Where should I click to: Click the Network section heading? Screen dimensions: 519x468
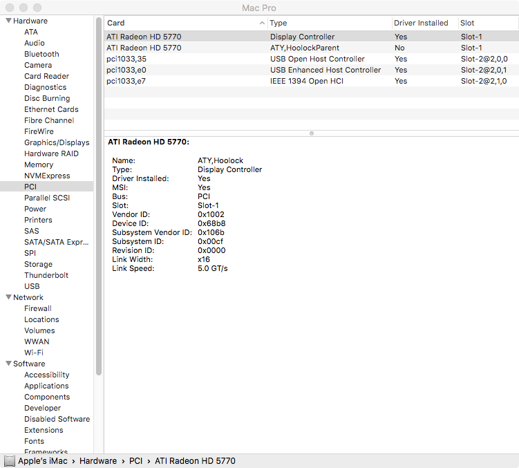pyautogui.click(x=28, y=297)
